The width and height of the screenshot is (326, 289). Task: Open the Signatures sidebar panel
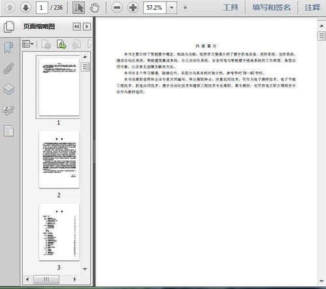pyautogui.click(x=8, y=110)
